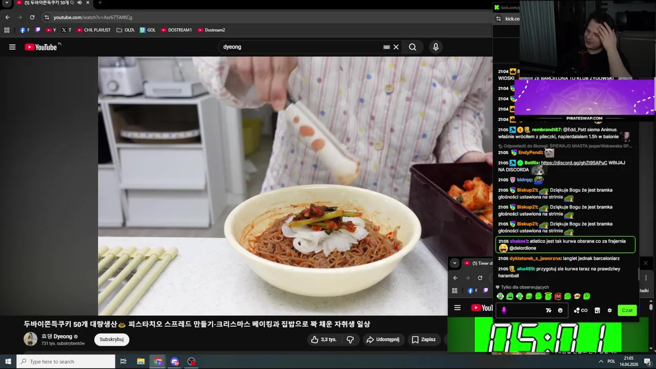Start voice search with the microphone button
The height and width of the screenshot is (369, 656).
coord(436,47)
